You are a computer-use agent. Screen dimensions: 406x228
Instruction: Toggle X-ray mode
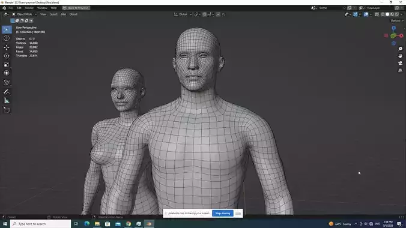tap(377, 14)
